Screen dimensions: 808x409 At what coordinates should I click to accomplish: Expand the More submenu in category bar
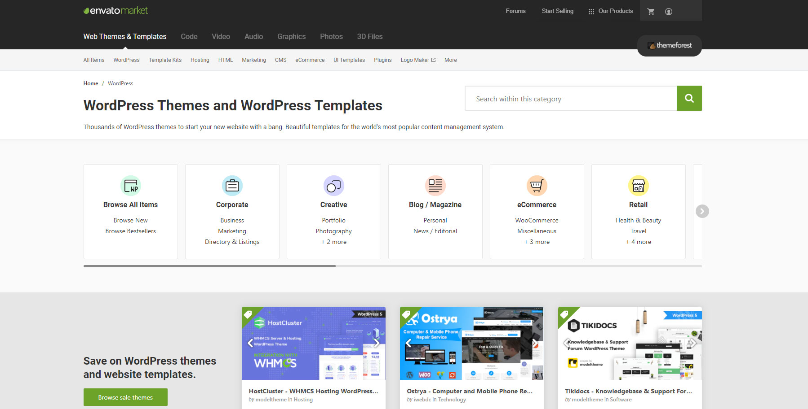pos(450,60)
